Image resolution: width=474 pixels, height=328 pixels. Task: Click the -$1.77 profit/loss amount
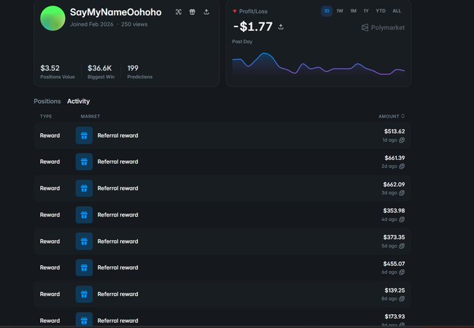coord(253,26)
